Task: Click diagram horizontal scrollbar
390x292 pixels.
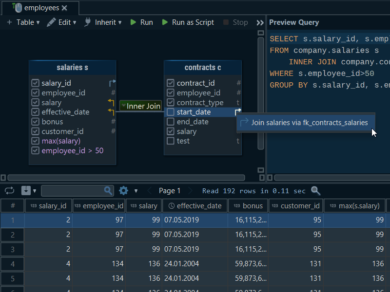Action: 126,178
